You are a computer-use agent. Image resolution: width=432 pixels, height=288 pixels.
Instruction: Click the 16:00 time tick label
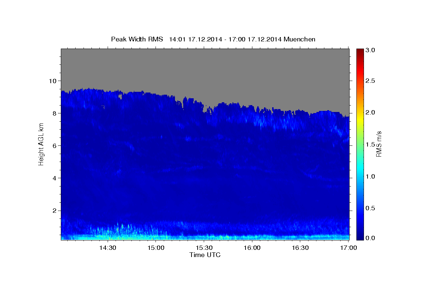click(x=252, y=248)
